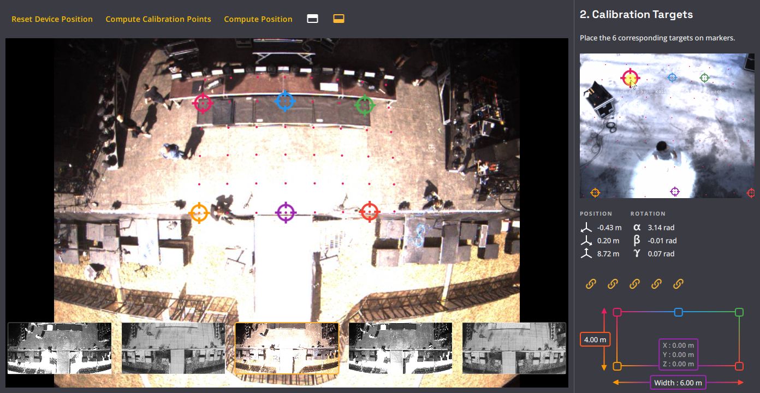760x393 pixels.
Task: Click Compute Calibration Points
Action: 158,19
